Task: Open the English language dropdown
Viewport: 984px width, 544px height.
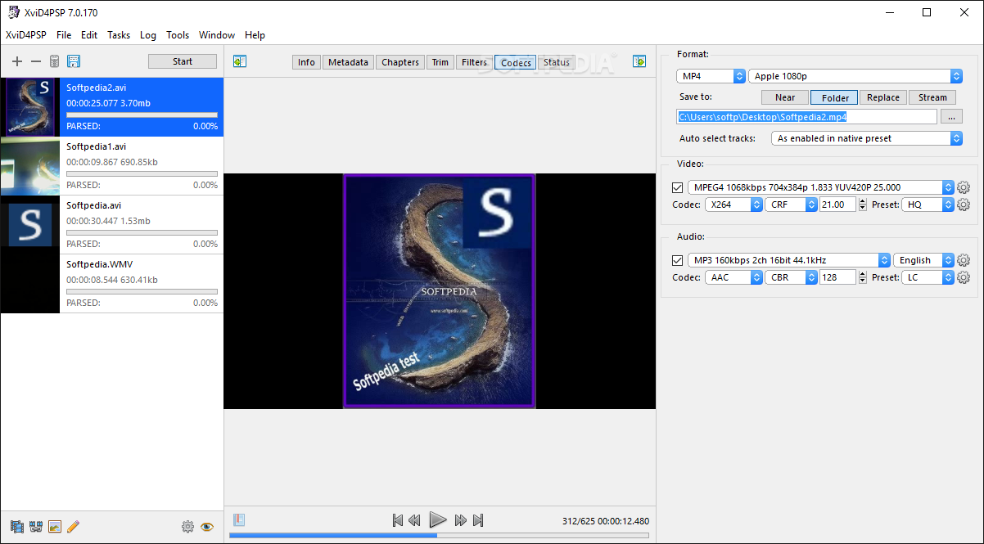Action: pos(923,260)
